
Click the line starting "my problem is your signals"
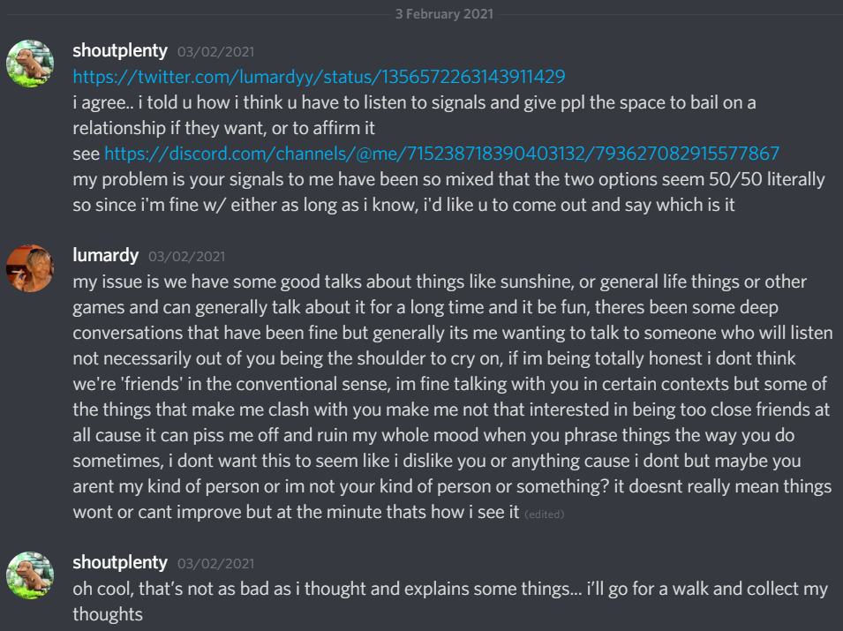448,179
